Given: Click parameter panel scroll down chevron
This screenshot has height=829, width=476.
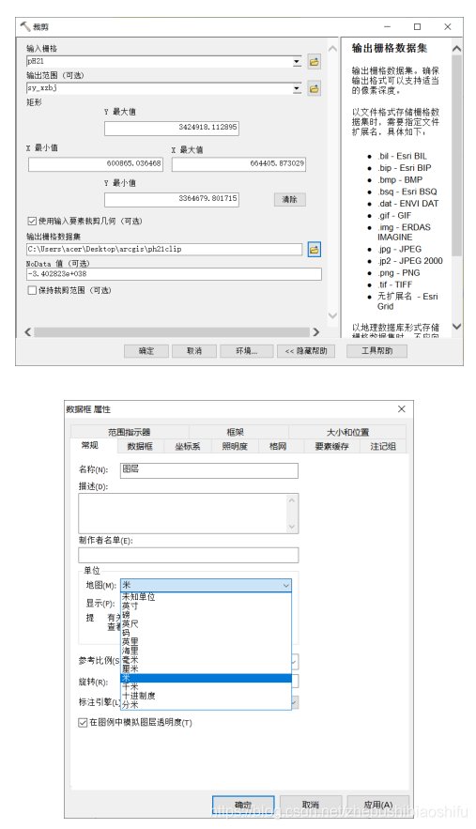Looking at the screenshot, I should (332, 315).
